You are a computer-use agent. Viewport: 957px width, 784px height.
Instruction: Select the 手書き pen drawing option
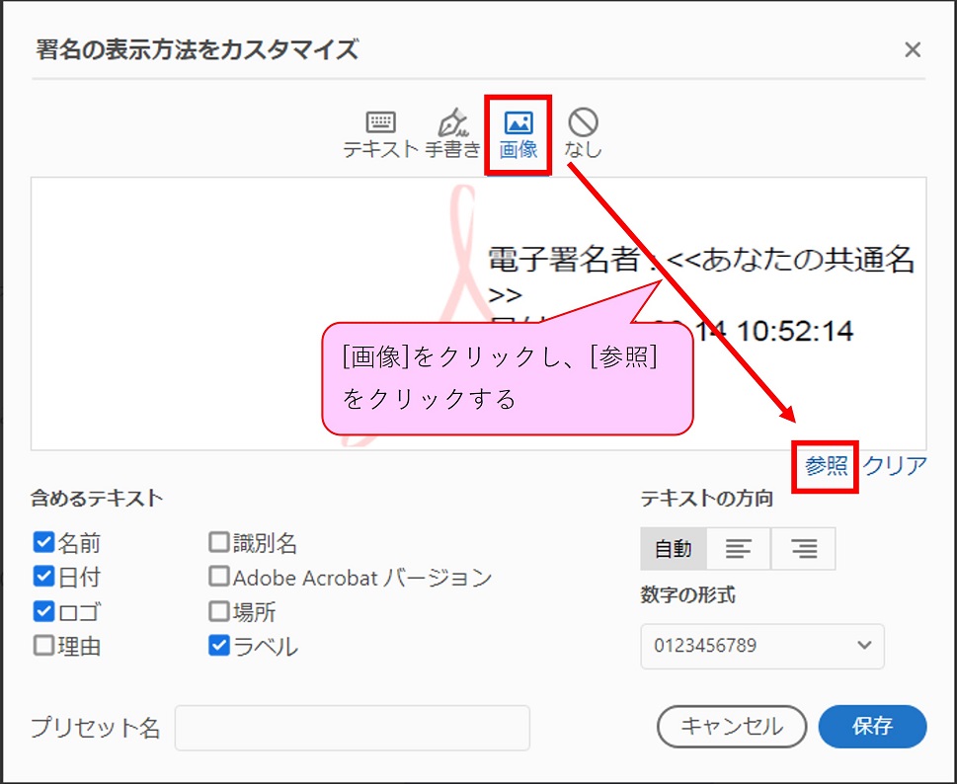point(452,134)
